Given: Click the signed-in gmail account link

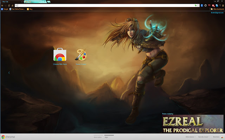Looking at the screenshot, I should click(x=217, y=13).
